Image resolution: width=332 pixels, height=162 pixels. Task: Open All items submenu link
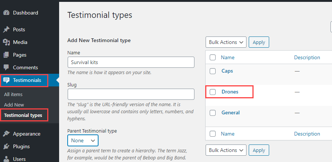tap(13, 94)
